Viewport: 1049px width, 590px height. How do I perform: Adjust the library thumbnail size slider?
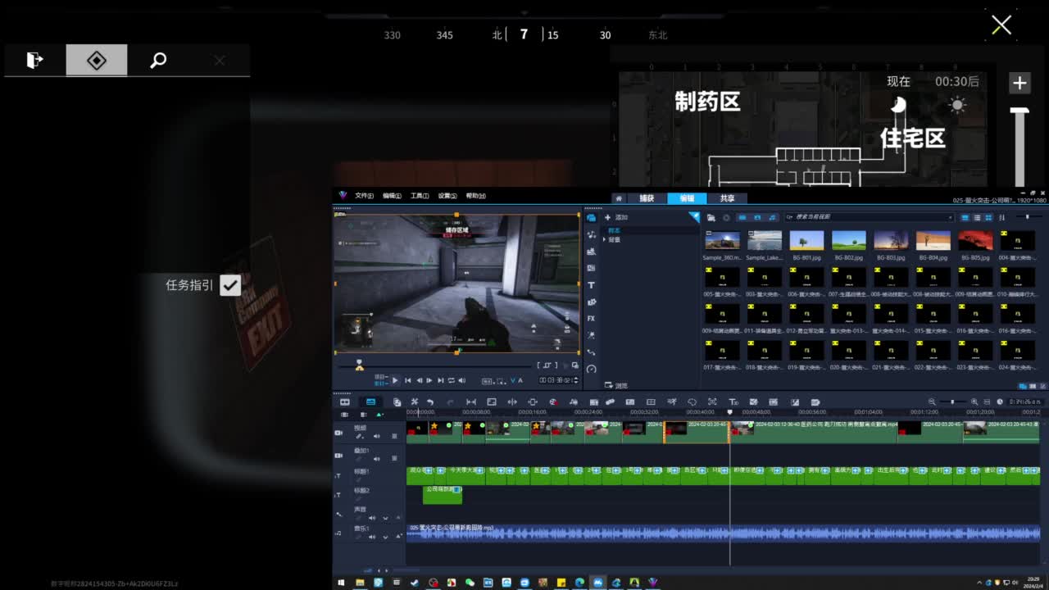point(1028,217)
